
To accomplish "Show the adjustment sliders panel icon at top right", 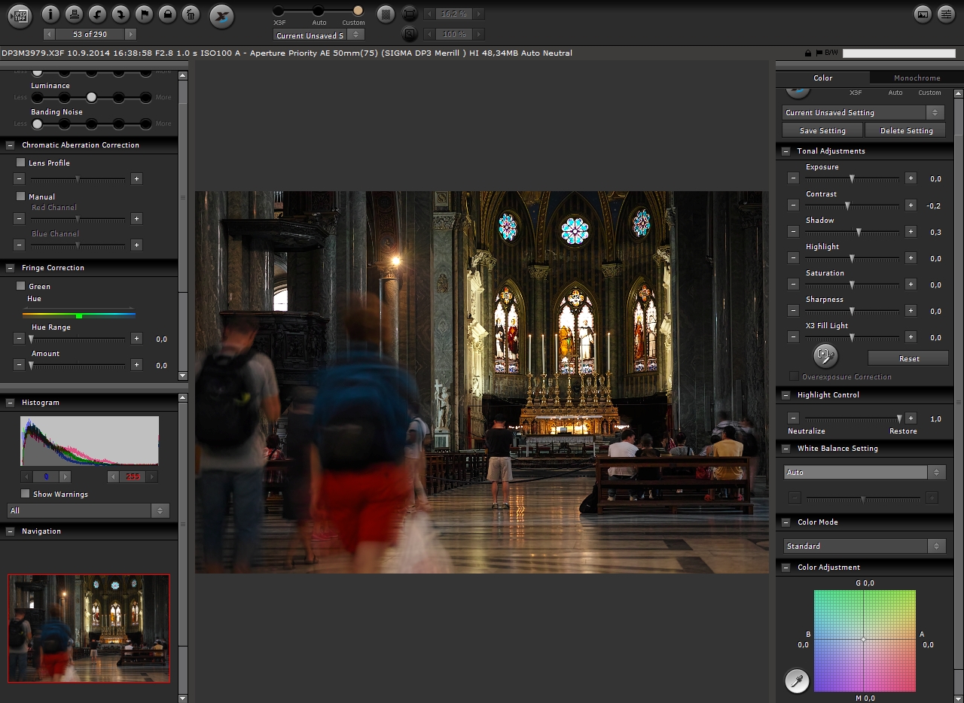I will [x=945, y=14].
